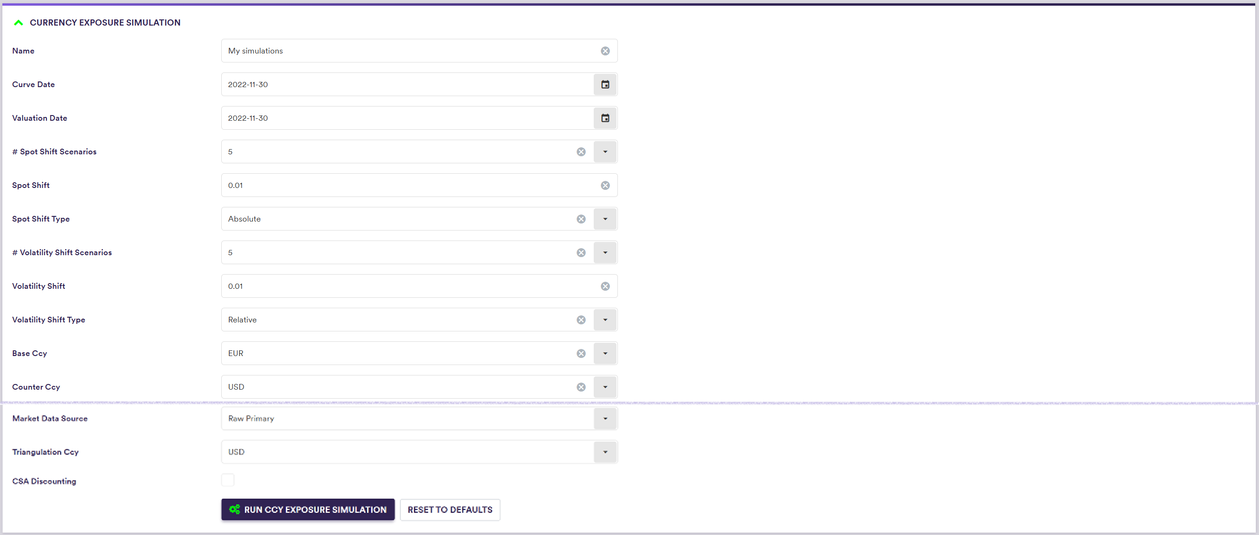
Task: Clear the Counter Ccy selection
Action: [x=580, y=387]
